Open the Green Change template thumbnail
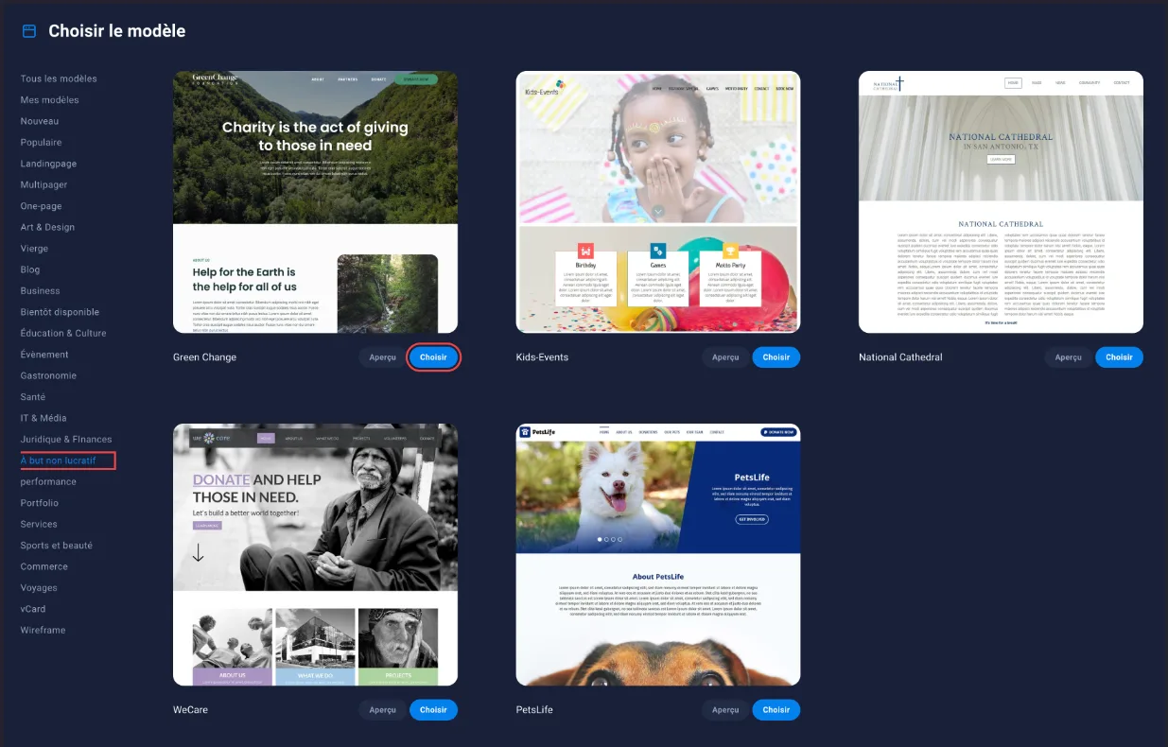The image size is (1168, 747). coord(315,202)
